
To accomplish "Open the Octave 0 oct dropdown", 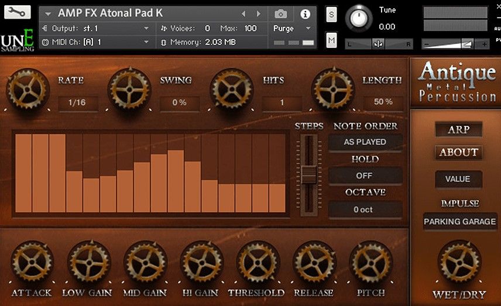I will 365,209.
